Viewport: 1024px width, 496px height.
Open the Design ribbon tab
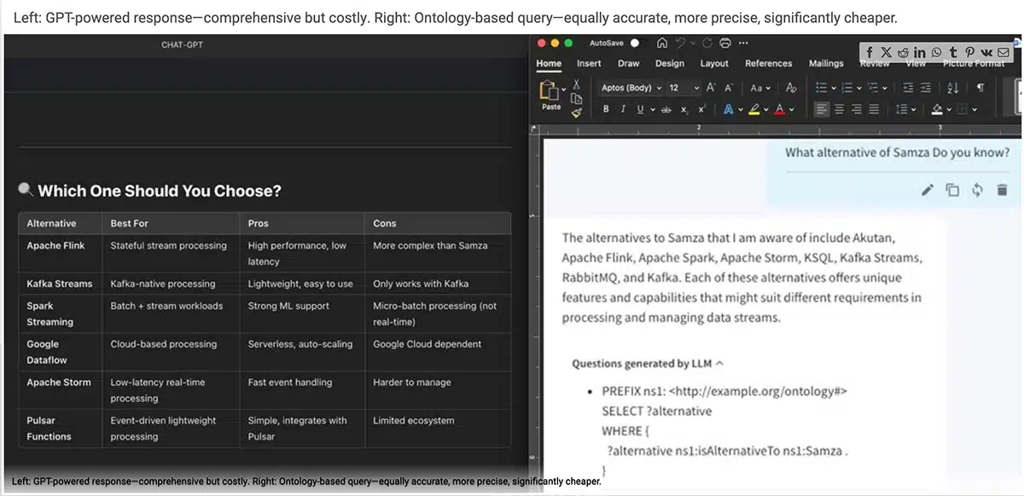tap(670, 63)
